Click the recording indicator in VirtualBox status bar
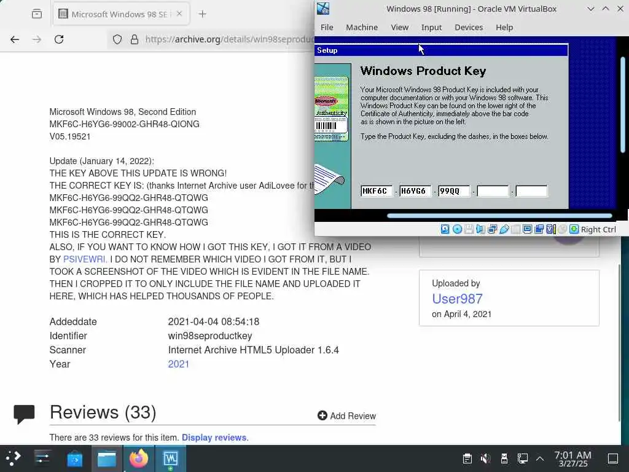This screenshot has height=472, width=629. pos(539,229)
